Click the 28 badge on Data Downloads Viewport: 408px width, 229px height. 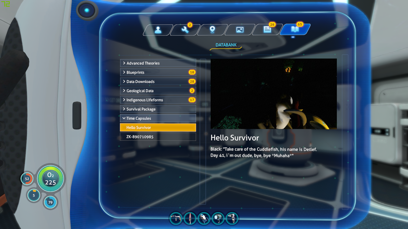click(192, 81)
